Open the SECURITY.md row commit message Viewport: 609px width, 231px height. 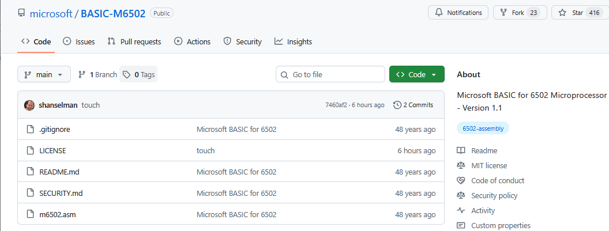pos(236,193)
